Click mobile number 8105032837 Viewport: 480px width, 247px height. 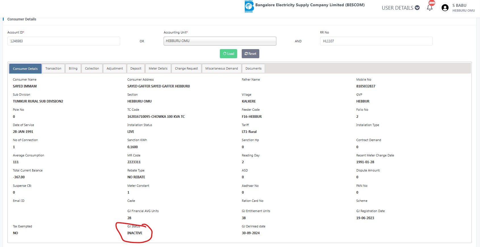pyautogui.click(x=366, y=86)
